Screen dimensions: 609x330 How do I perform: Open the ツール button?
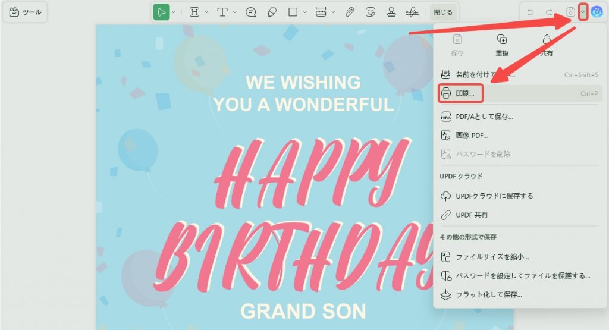25,12
